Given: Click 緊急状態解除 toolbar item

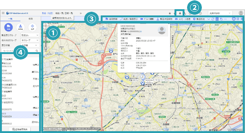Looking at the screenshot, I should (x=164, y=19).
